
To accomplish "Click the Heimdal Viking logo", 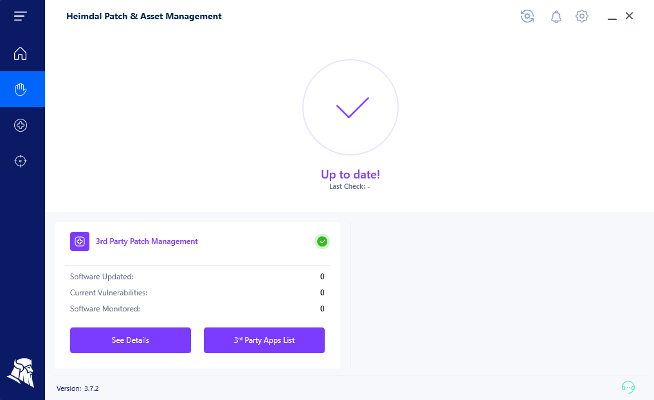I will point(21,372).
